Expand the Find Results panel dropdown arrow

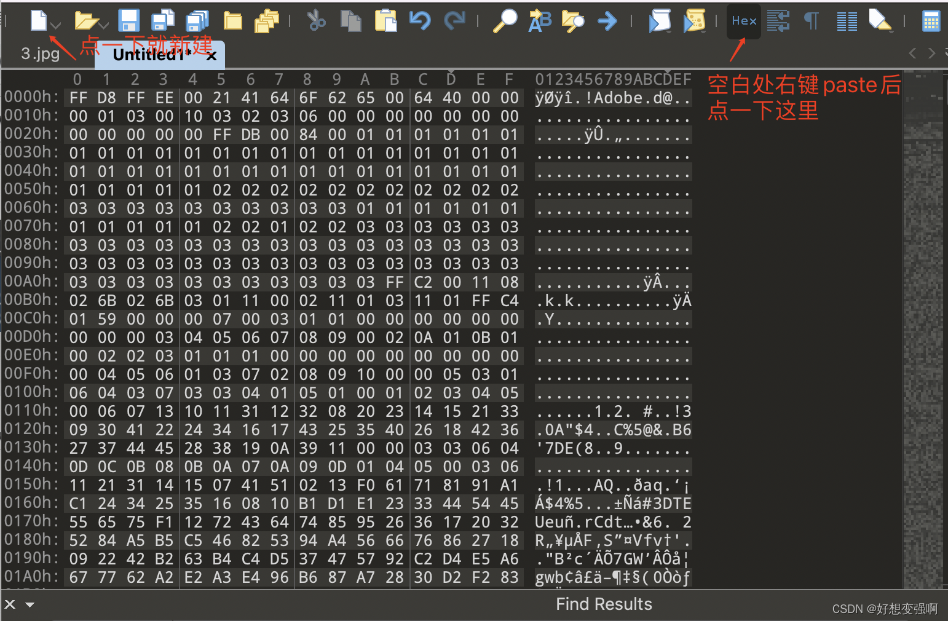tap(30, 604)
